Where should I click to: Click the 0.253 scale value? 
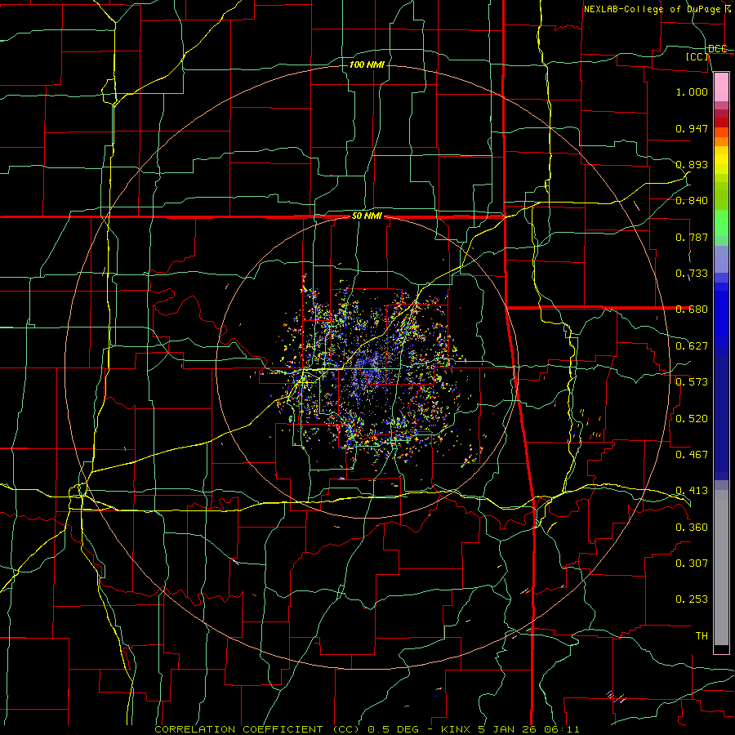pyautogui.click(x=692, y=599)
